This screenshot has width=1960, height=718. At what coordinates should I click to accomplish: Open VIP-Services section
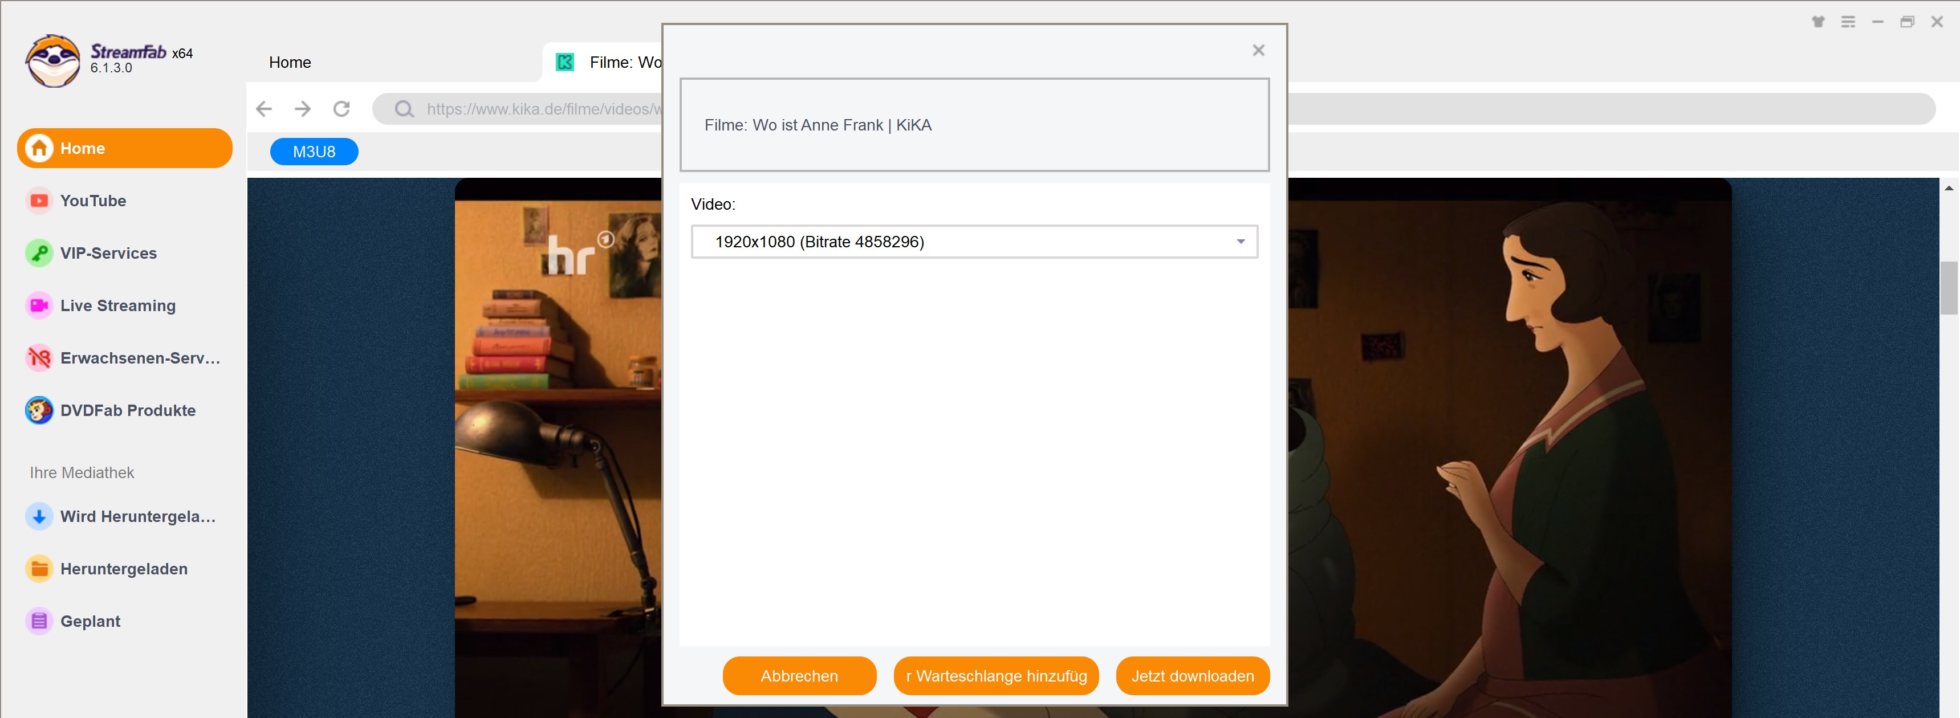(x=108, y=253)
